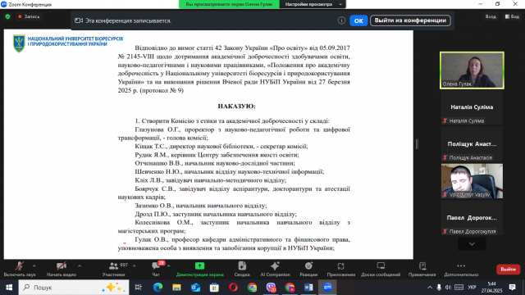Switch to Zoom taskbar icon

point(327,288)
